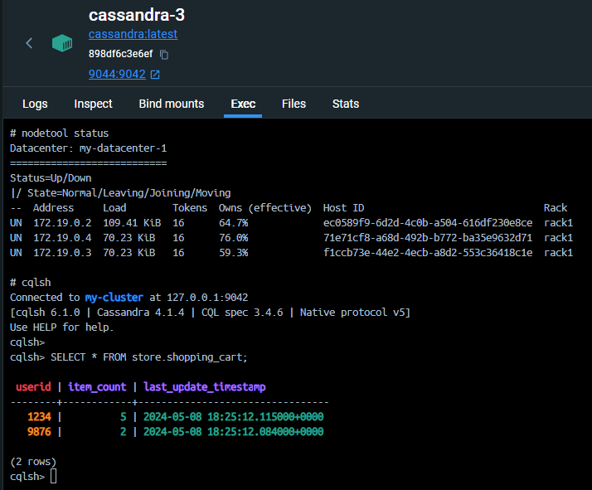Screen dimensions: 592x490
Task: Click the Tokens column header
Action: coord(190,208)
